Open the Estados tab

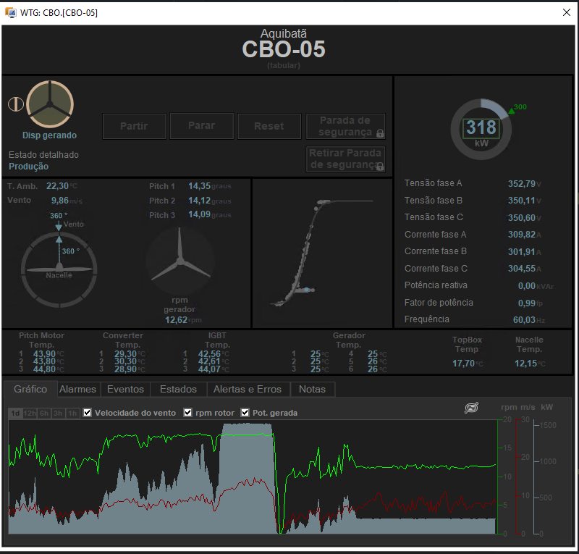tap(178, 389)
